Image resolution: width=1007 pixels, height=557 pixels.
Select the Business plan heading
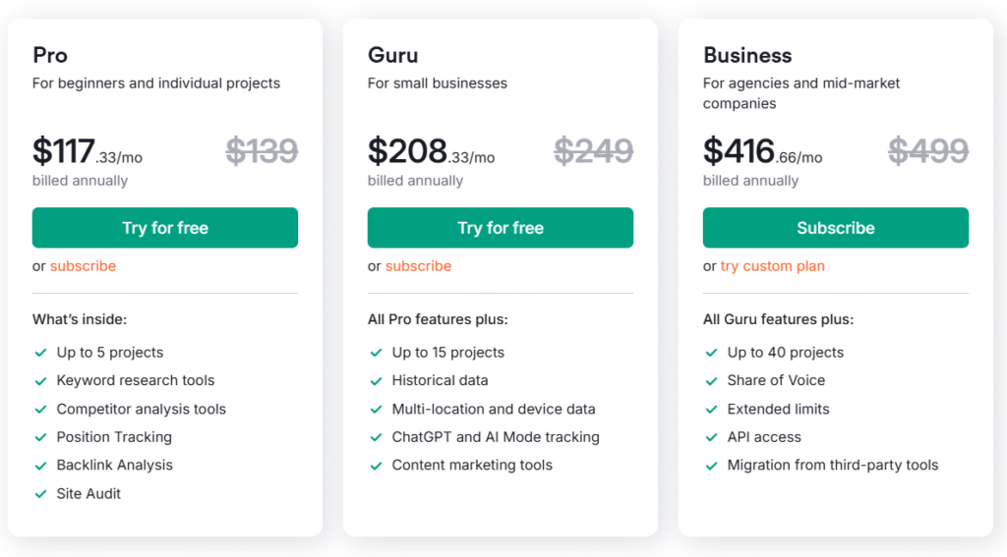click(x=747, y=56)
